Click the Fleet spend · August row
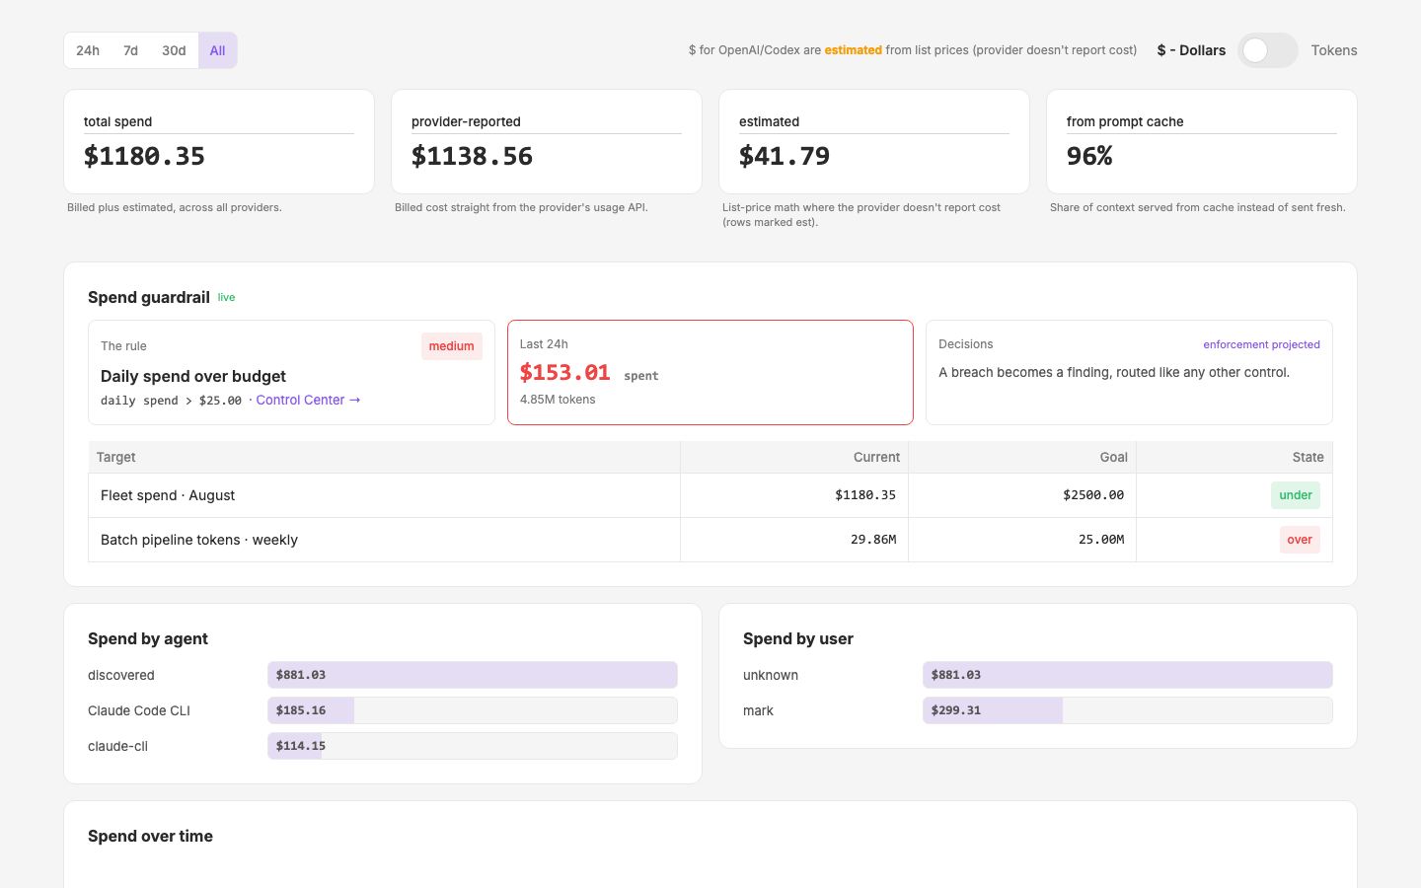This screenshot has height=888, width=1421. click(710, 495)
